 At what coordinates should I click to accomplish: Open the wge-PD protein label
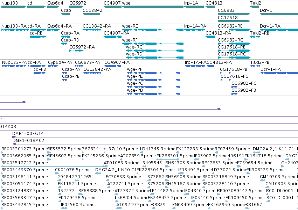point(135,90)
